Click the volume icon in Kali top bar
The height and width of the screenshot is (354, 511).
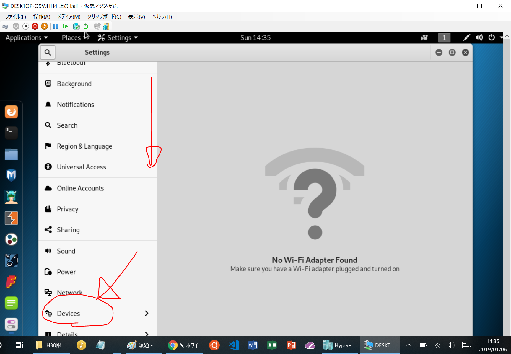click(479, 37)
